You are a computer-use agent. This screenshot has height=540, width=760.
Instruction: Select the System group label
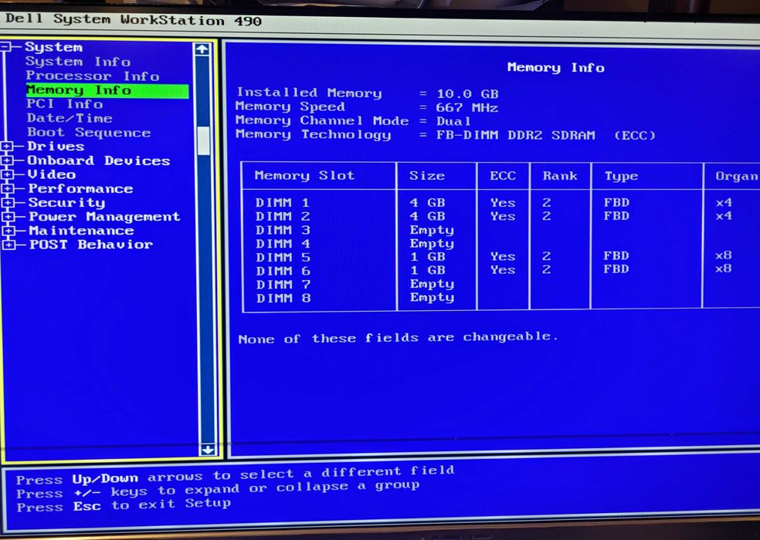(53, 47)
